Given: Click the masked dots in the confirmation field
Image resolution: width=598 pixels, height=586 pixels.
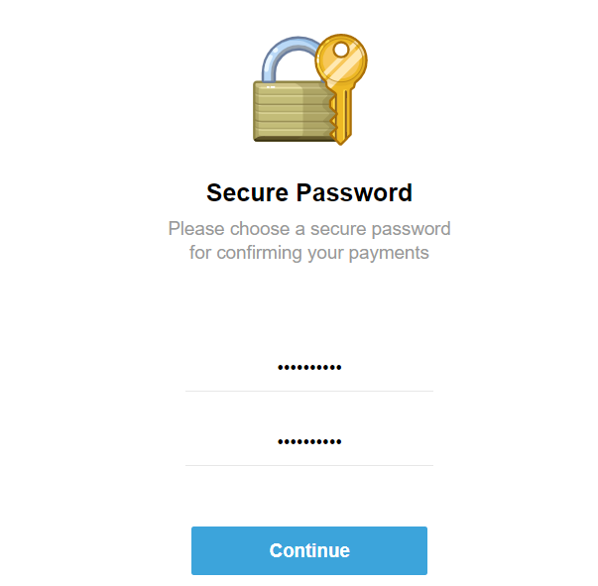Looking at the screenshot, I should [x=309, y=442].
